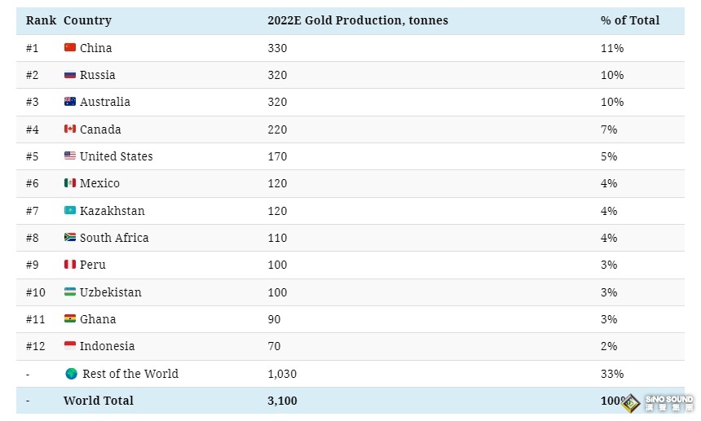Click the Mexico flag icon

[x=70, y=183]
